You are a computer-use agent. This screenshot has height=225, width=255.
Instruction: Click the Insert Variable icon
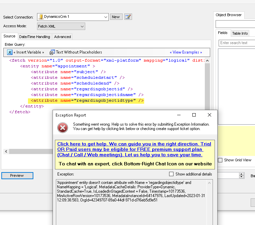pos(10,52)
